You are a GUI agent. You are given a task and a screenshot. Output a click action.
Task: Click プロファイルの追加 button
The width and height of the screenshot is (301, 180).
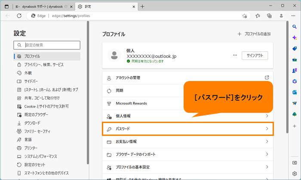[x=254, y=34]
